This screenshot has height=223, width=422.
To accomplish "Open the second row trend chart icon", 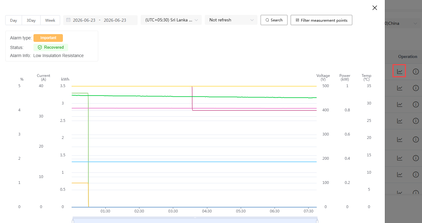I will [400, 88].
